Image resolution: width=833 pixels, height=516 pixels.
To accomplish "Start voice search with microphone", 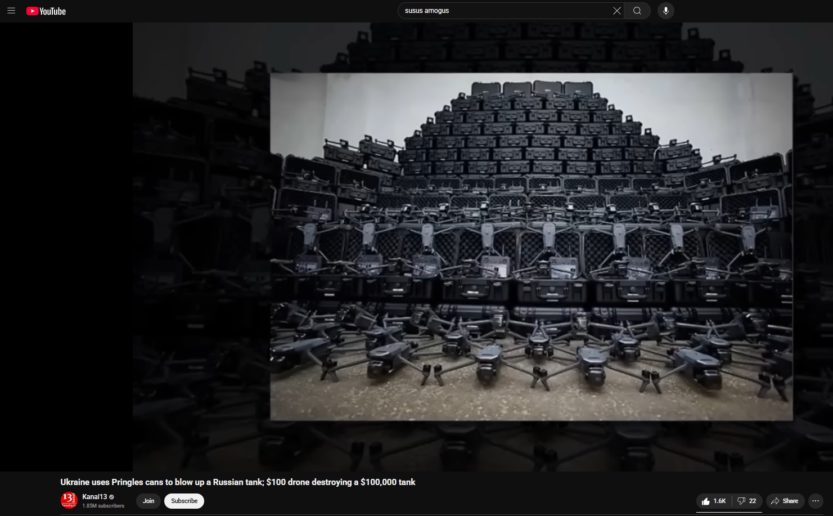I will click(666, 11).
